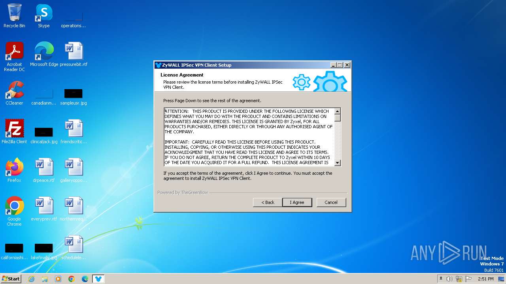Select the schedulele document icon
The height and width of the screenshot is (284, 506).
pyautogui.click(x=74, y=248)
